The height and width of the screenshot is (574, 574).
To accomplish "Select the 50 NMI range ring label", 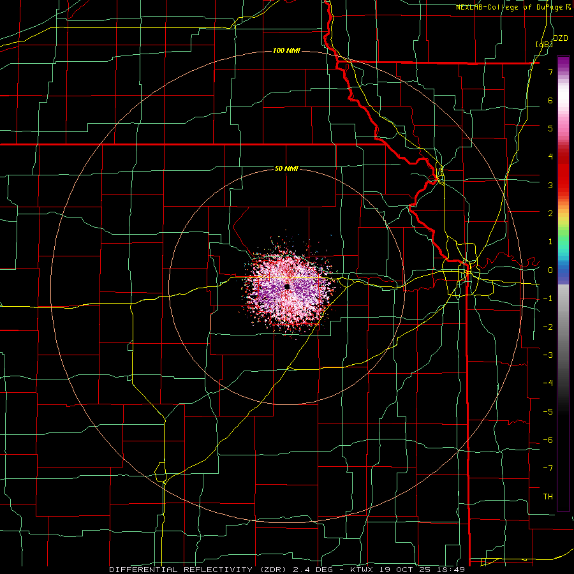I will pos(286,168).
